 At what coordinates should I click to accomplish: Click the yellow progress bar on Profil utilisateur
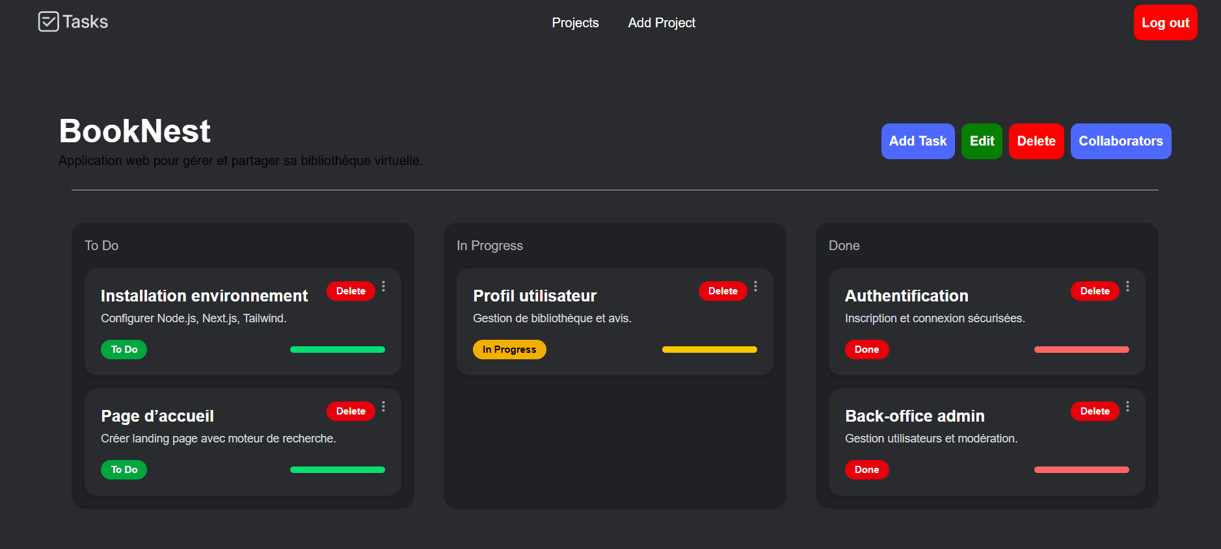710,350
